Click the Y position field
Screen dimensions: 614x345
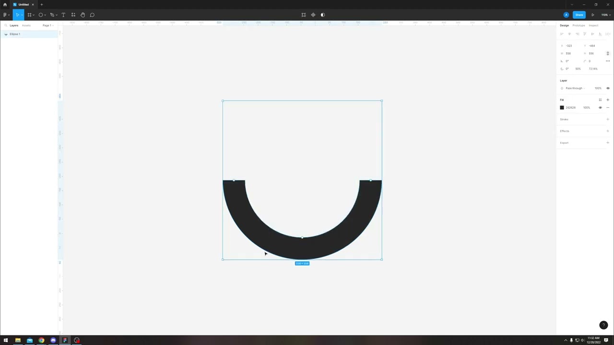click(x=593, y=46)
